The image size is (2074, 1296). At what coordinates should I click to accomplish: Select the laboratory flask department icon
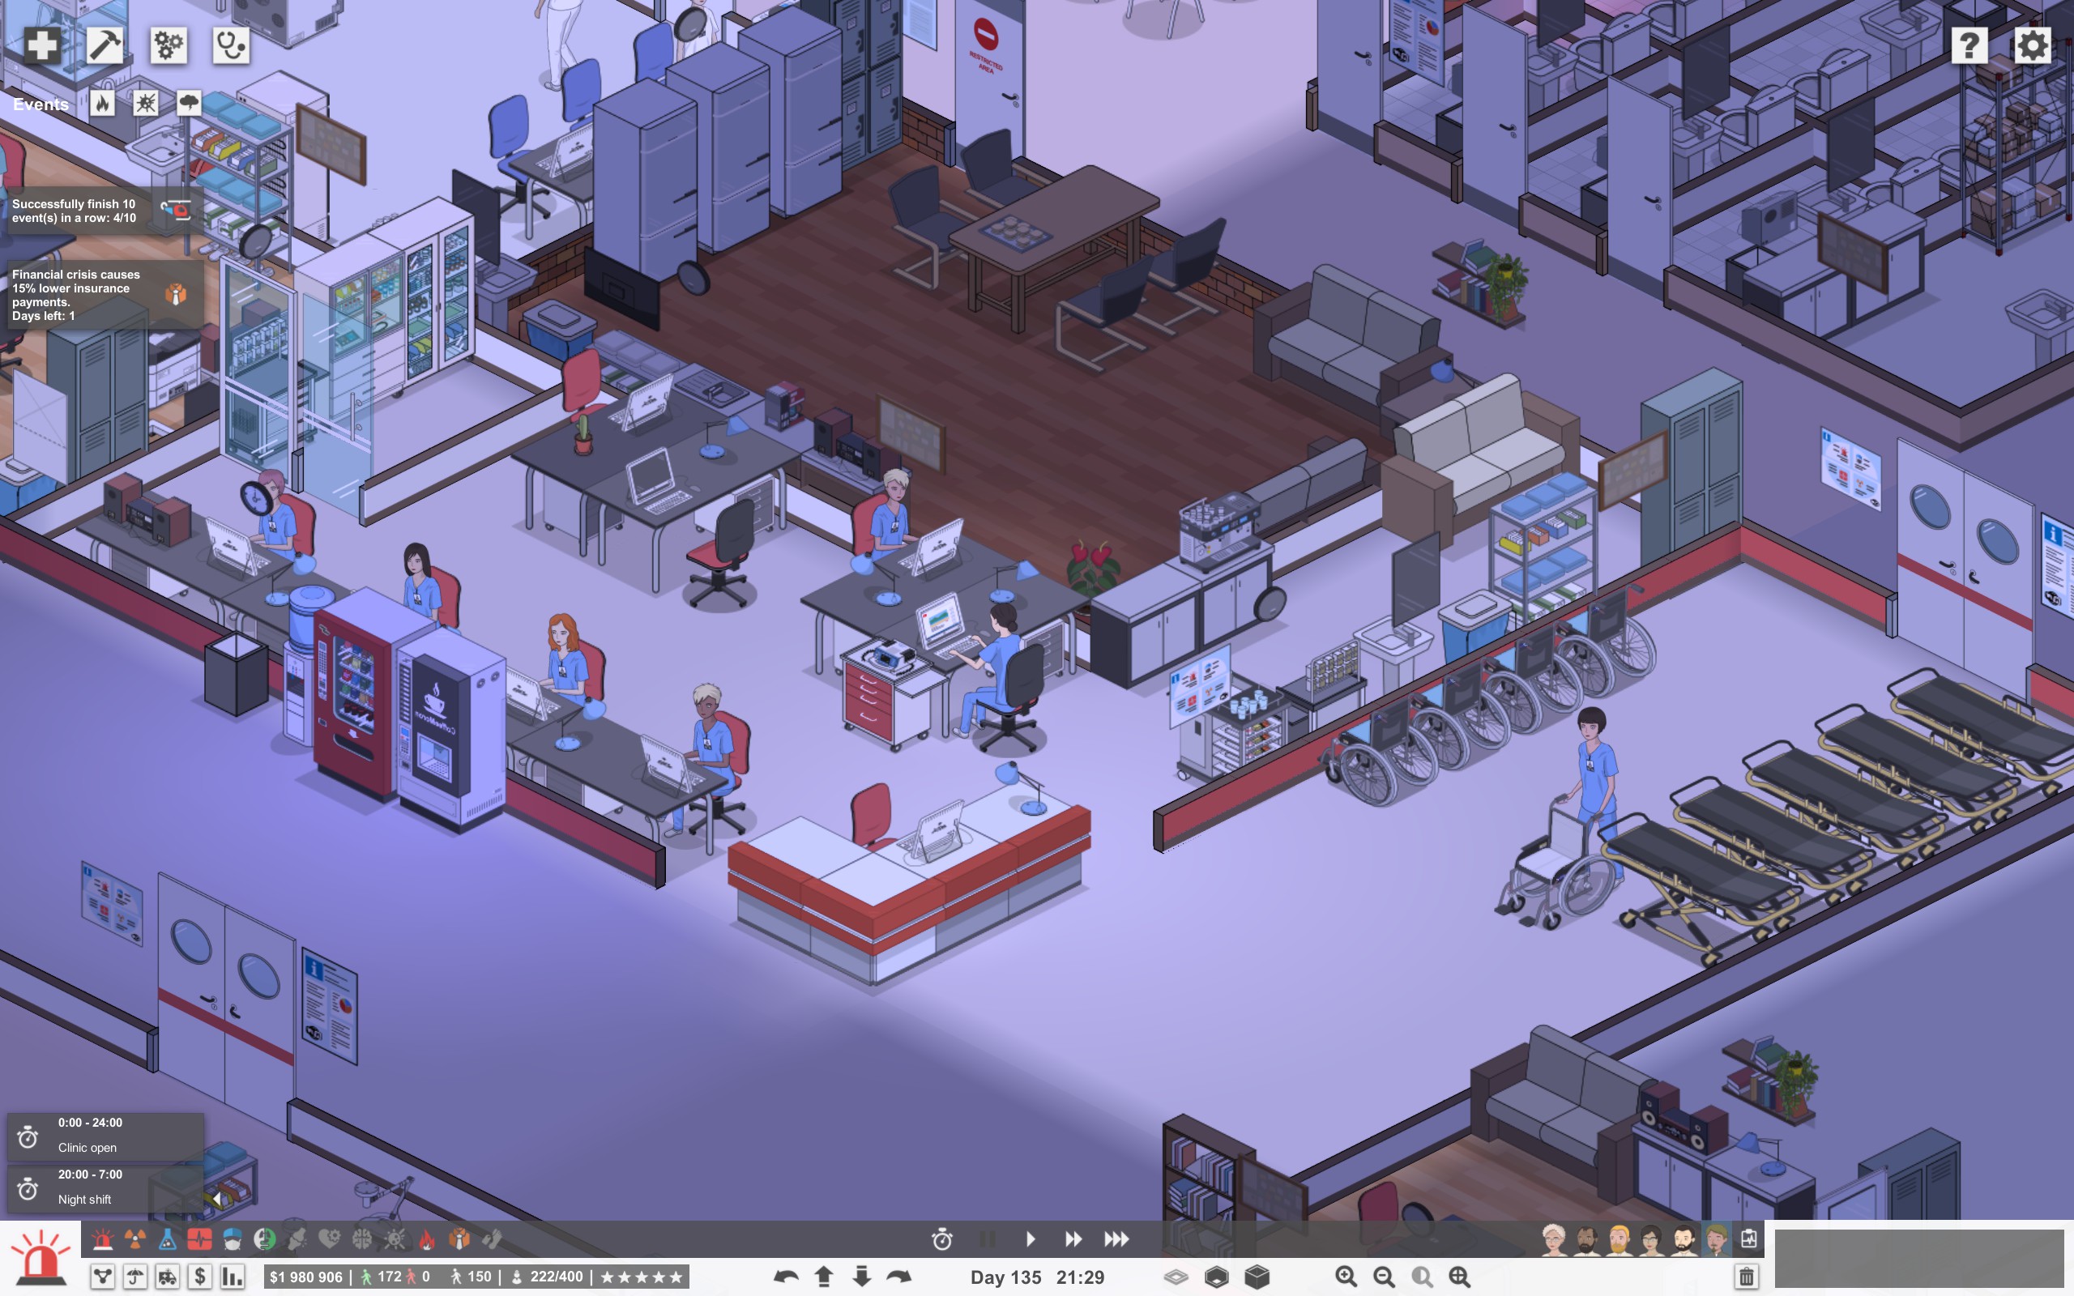click(x=167, y=1238)
